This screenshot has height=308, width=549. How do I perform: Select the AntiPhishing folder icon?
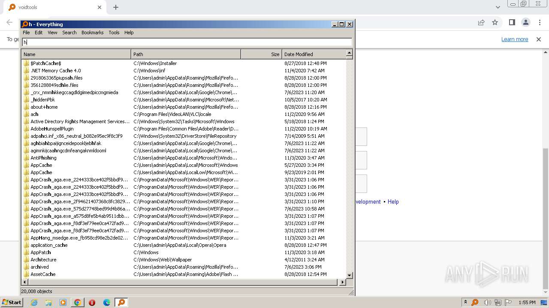tap(26, 158)
